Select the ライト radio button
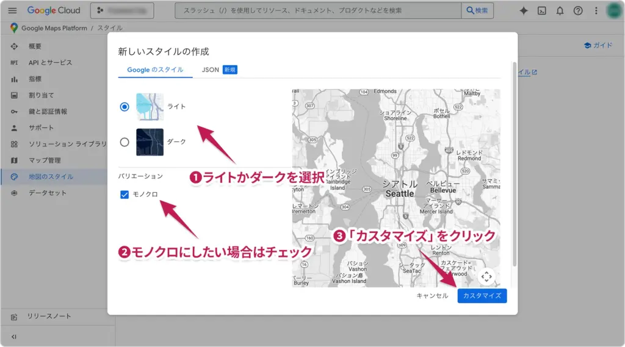The image size is (625, 347). coord(125,107)
